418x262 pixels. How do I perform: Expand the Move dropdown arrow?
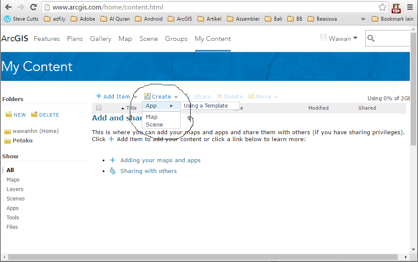[276, 97]
